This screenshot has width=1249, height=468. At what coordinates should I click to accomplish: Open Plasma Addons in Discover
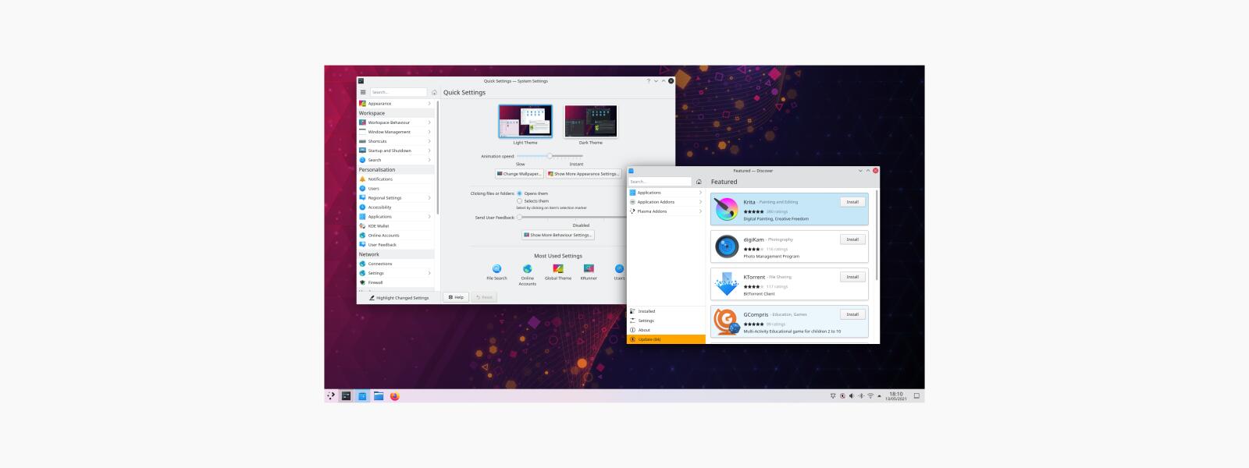point(666,211)
